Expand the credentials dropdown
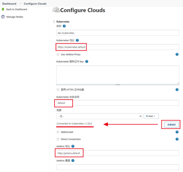The height and width of the screenshot is (172, 183). tap(99, 116)
